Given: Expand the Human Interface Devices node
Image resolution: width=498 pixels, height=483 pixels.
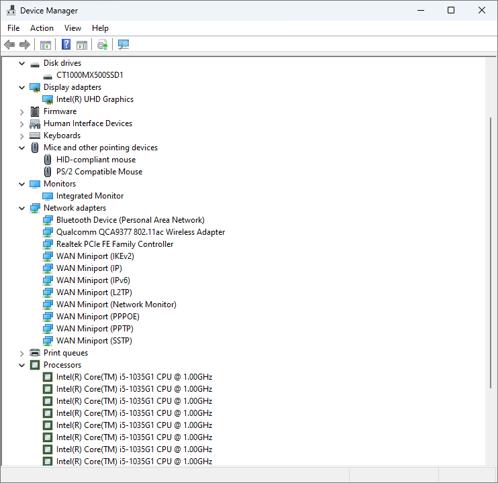Looking at the screenshot, I should pos(22,124).
